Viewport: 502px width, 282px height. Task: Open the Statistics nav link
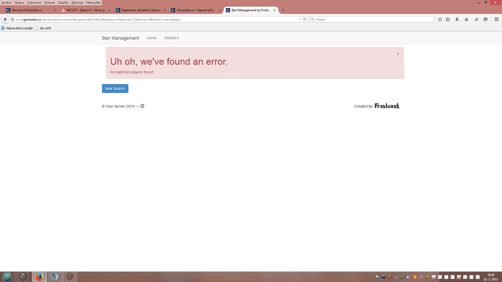point(171,38)
